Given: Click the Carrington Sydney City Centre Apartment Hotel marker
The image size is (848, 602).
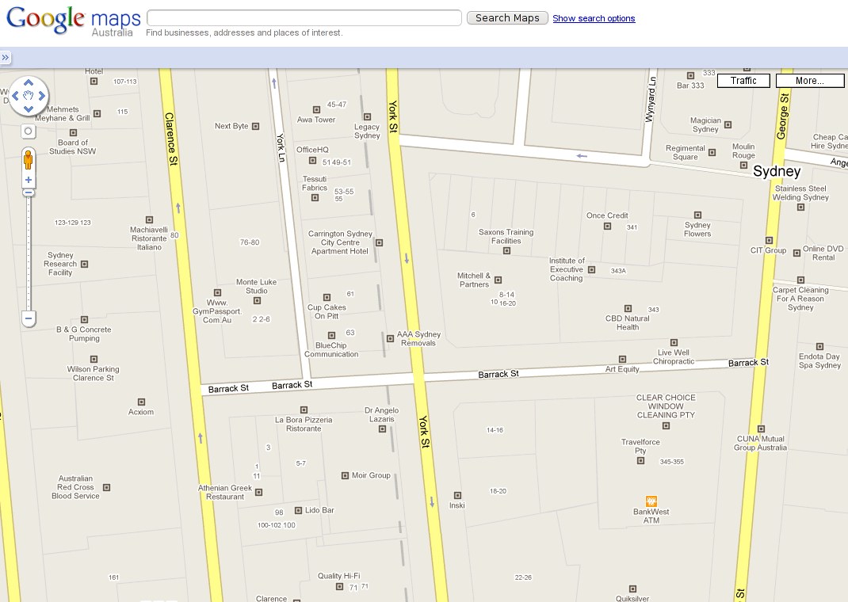Looking at the screenshot, I should point(380,242).
